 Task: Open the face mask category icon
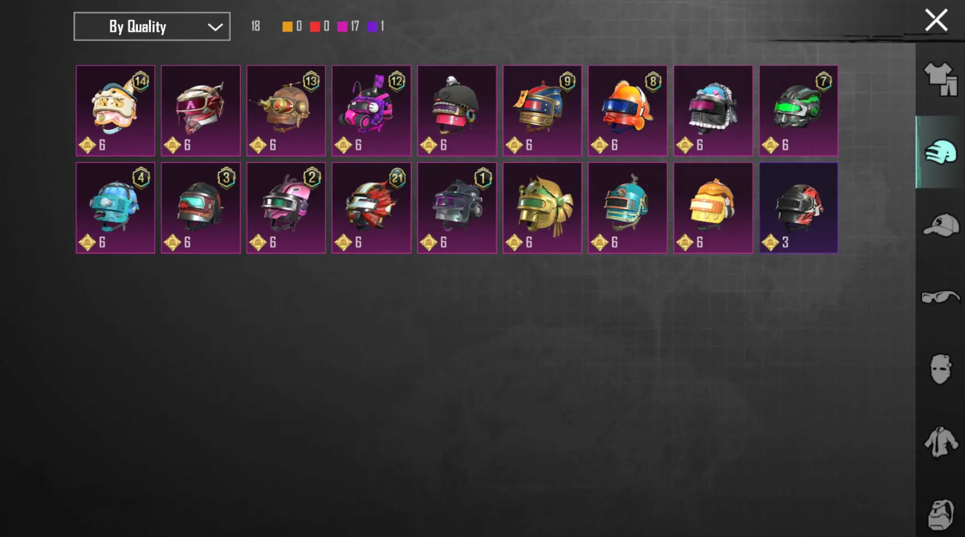point(940,369)
